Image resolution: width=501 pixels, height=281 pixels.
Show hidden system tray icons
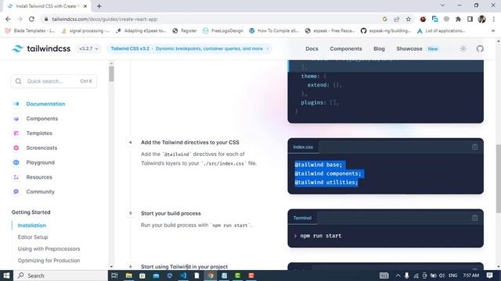click(398, 276)
